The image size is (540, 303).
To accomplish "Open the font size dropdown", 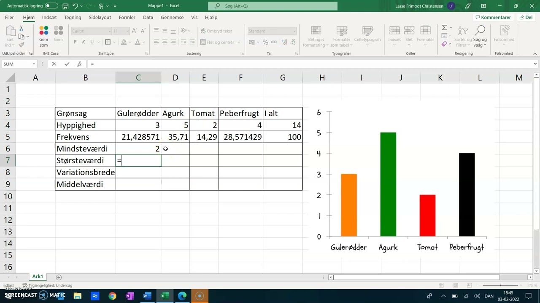I will [127, 31].
